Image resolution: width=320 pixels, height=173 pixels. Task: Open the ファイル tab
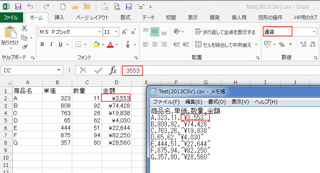pyautogui.click(x=11, y=18)
